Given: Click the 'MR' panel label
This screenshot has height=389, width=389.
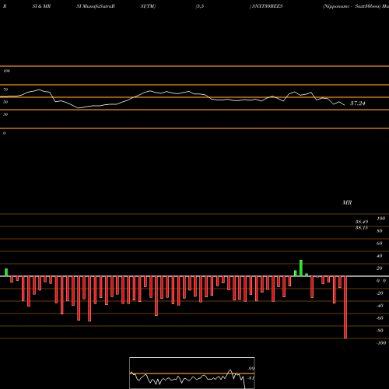Looking at the screenshot, I should (x=347, y=202).
